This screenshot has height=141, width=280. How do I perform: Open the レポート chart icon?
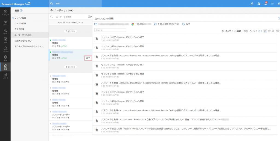click(x=5, y=75)
